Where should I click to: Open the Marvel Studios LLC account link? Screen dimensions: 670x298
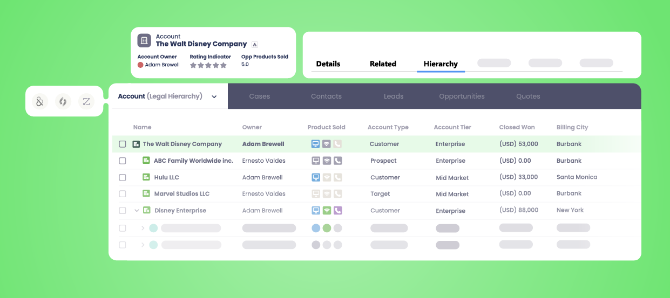point(181,194)
